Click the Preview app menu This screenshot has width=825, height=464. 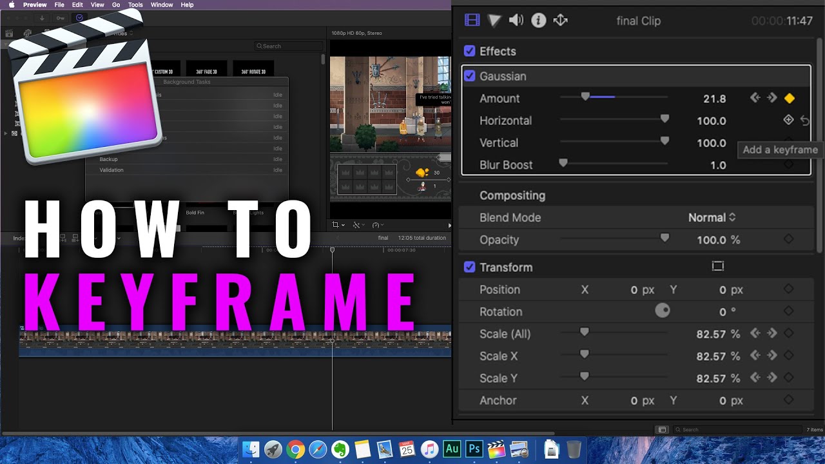point(35,5)
